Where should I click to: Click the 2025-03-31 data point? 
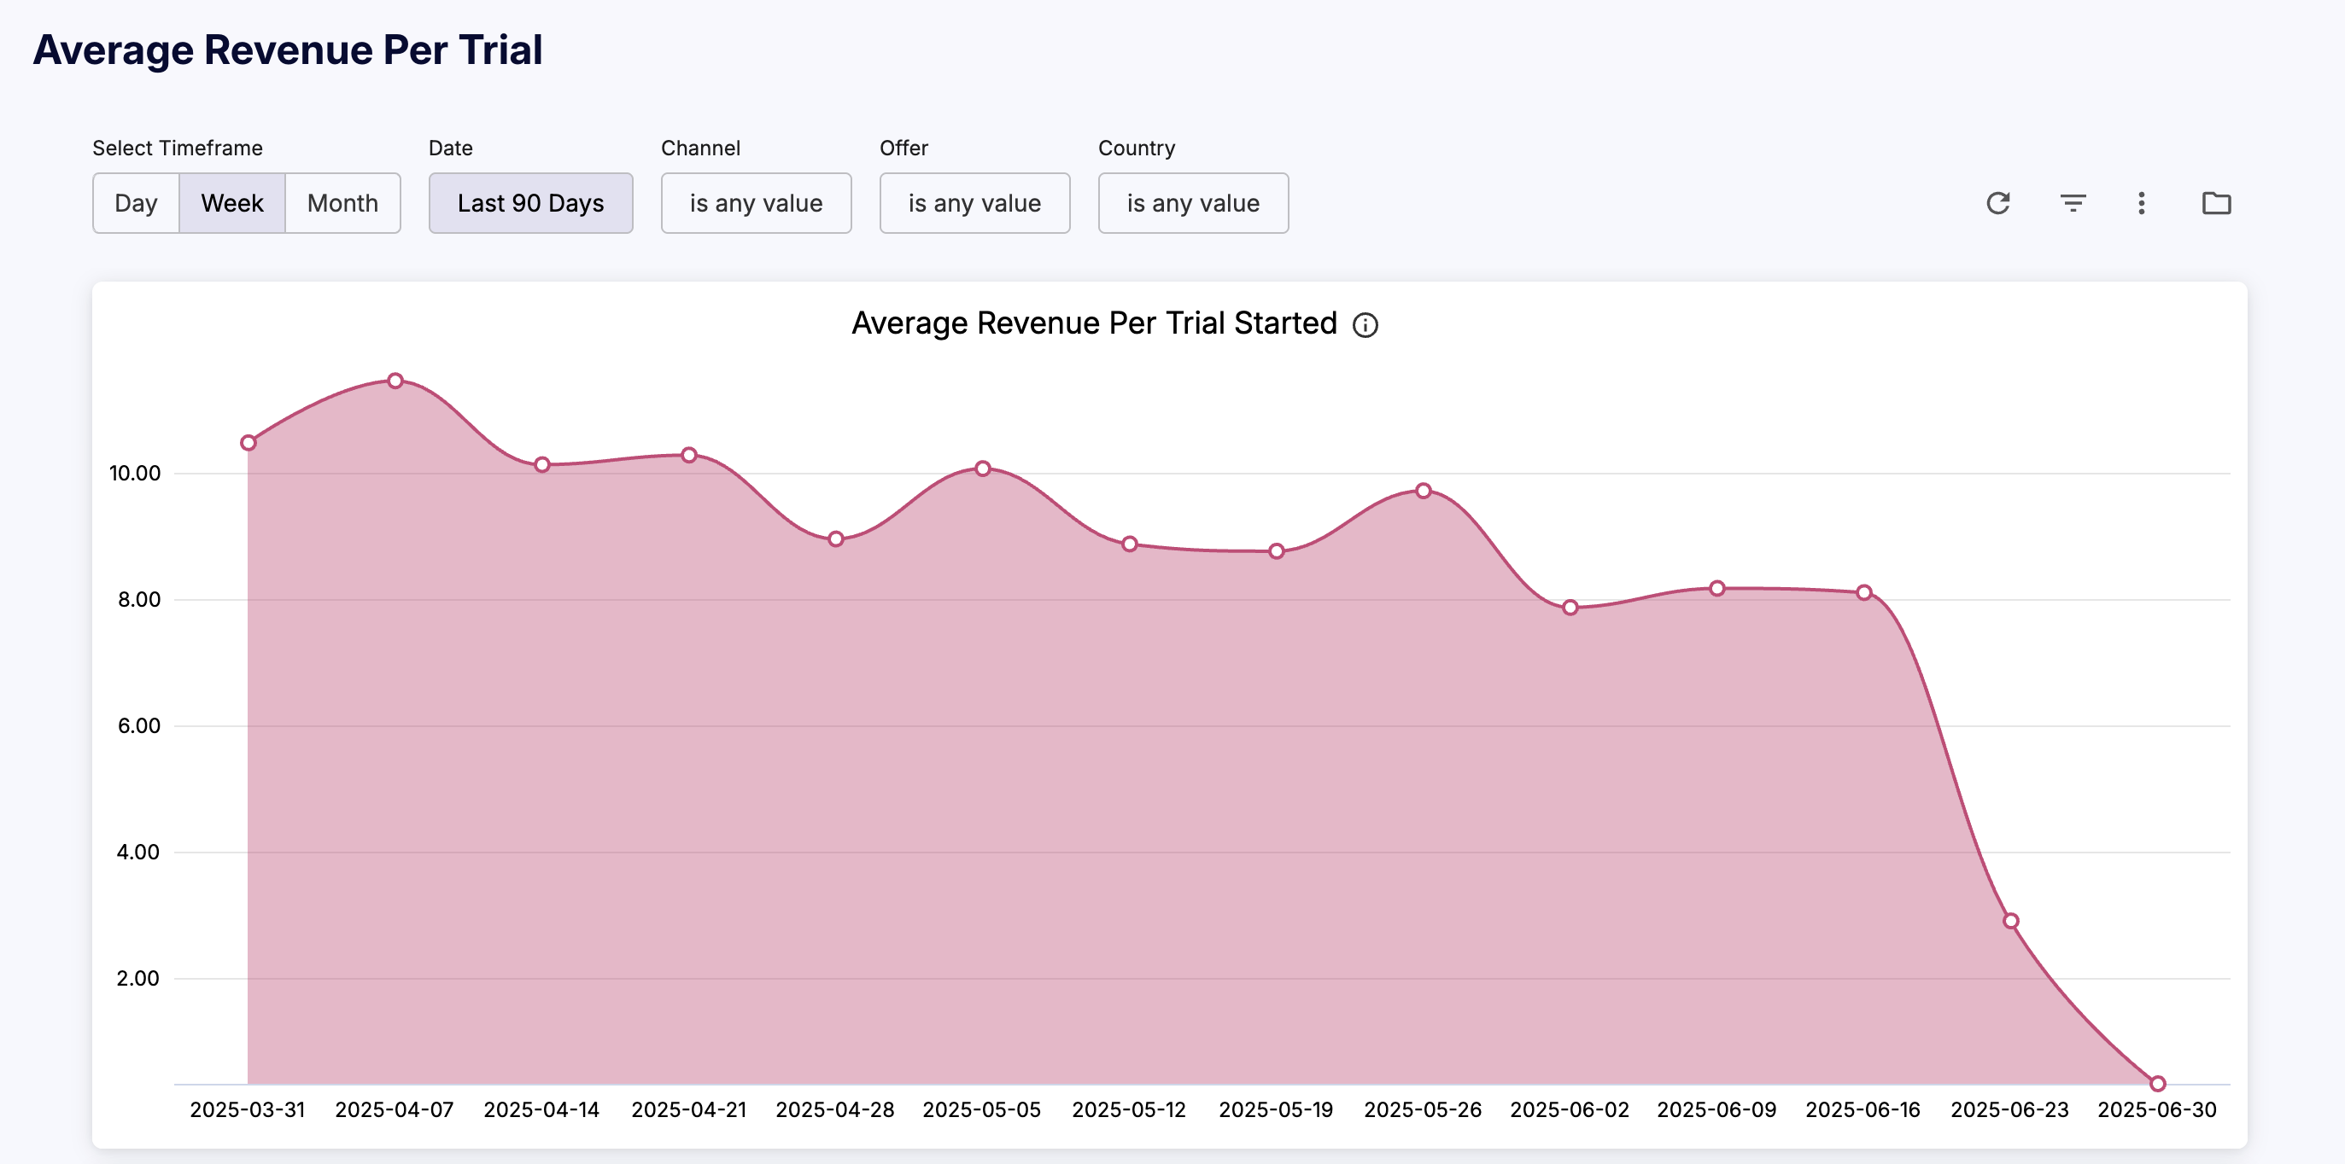249,443
